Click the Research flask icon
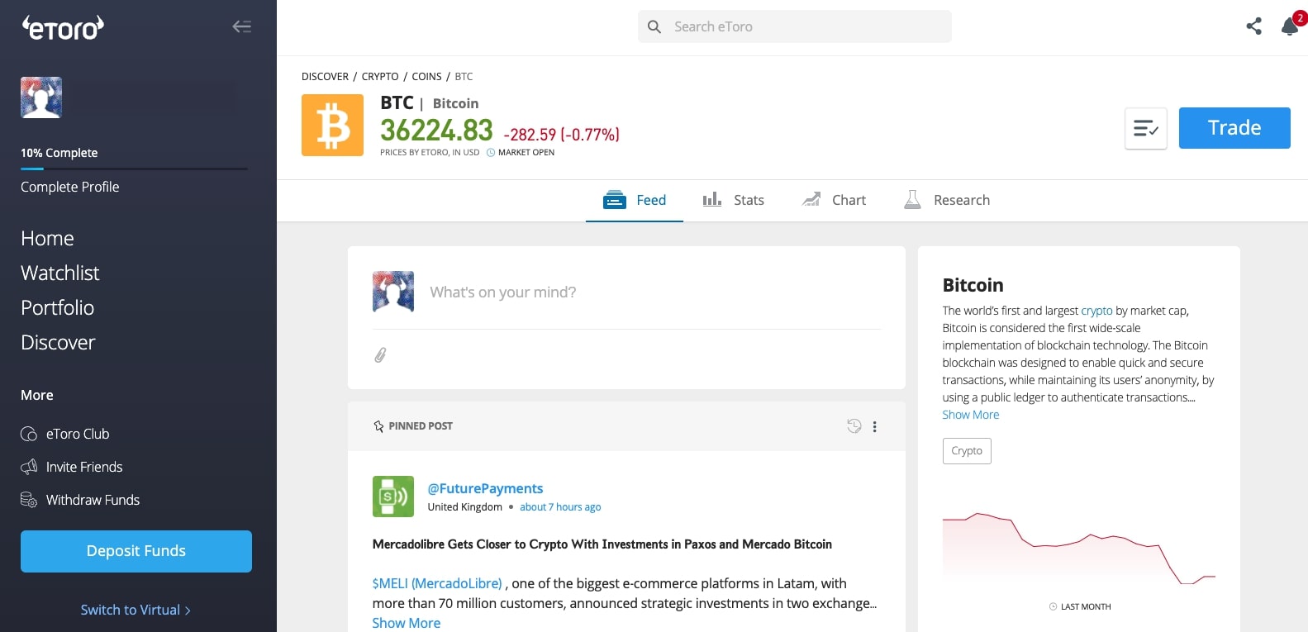Screen dimensions: 1308x632 pyautogui.click(x=912, y=199)
